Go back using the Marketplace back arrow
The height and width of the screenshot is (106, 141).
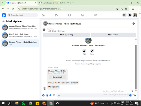3,21
